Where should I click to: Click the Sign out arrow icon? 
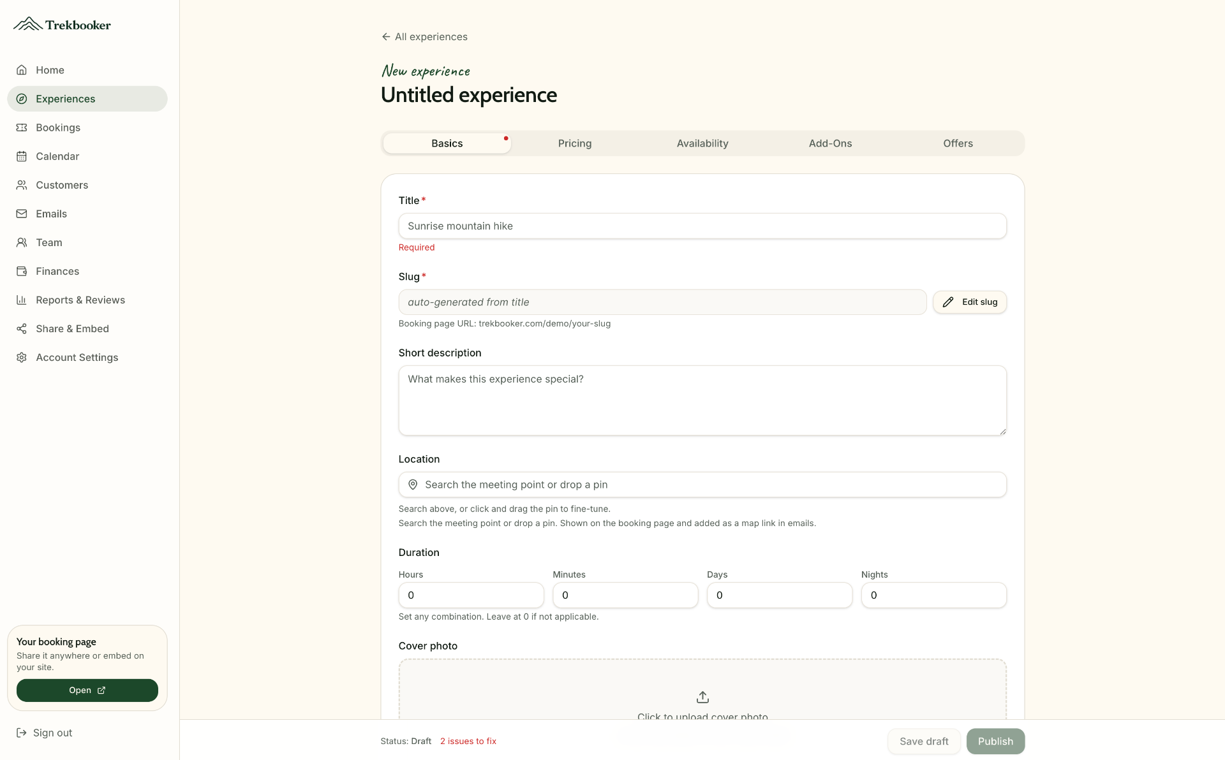tap(22, 733)
